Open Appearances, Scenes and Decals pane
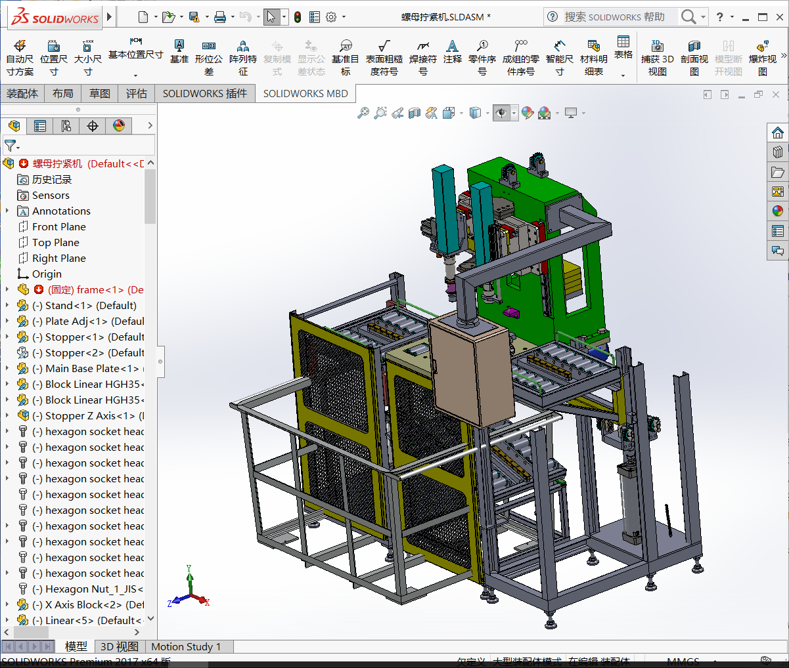The image size is (789, 668). click(x=778, y=211)
